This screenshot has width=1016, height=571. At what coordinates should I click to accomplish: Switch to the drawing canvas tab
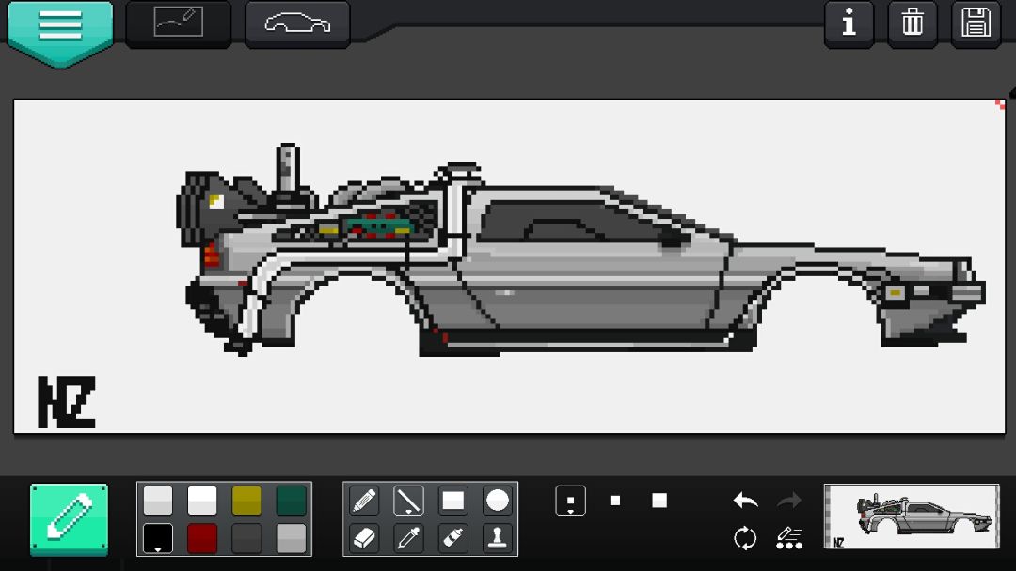[178, 23]
